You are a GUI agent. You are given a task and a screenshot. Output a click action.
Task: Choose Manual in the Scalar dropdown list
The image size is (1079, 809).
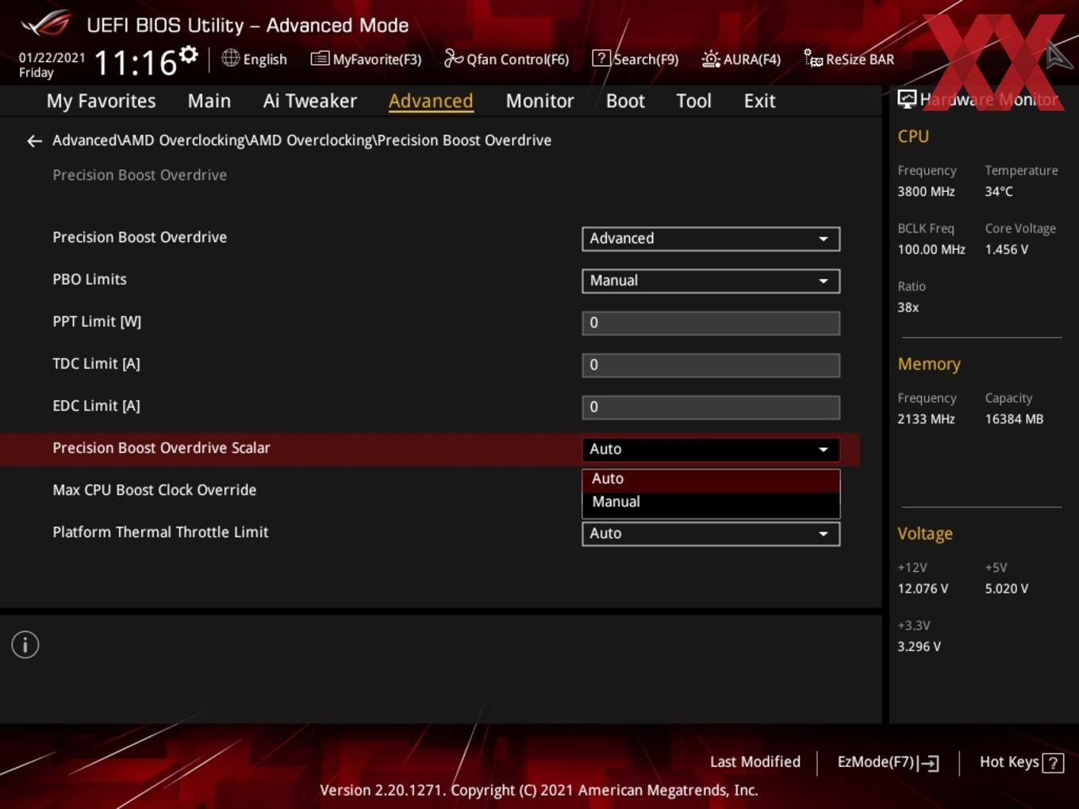point(711,503)
